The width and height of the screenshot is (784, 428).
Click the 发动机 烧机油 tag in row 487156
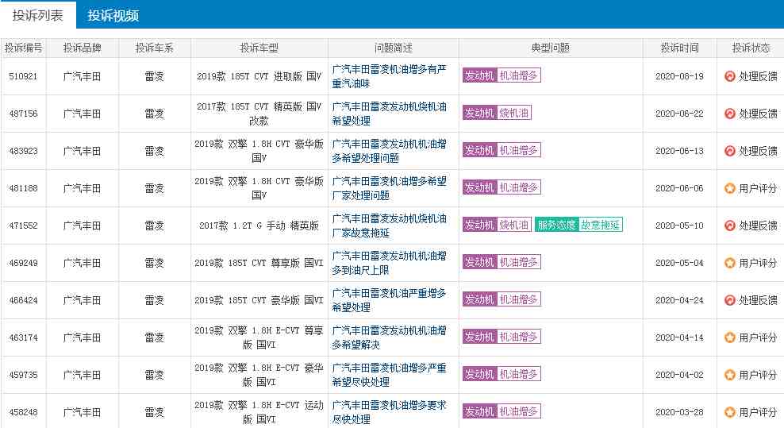497,113
